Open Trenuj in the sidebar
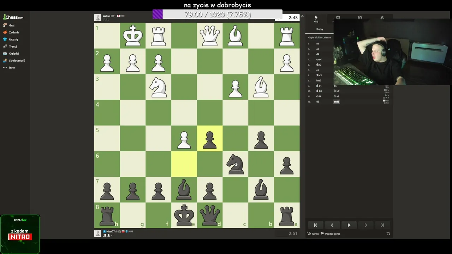The height and width of the screenshot is (254, 452). pos(10,47)
